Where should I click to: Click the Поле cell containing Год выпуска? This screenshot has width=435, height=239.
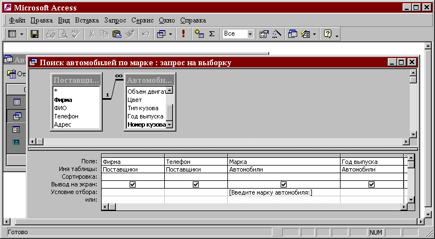372,162
